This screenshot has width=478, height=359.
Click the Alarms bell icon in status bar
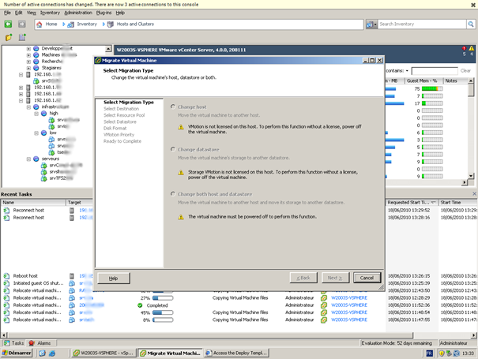[31, 343]
